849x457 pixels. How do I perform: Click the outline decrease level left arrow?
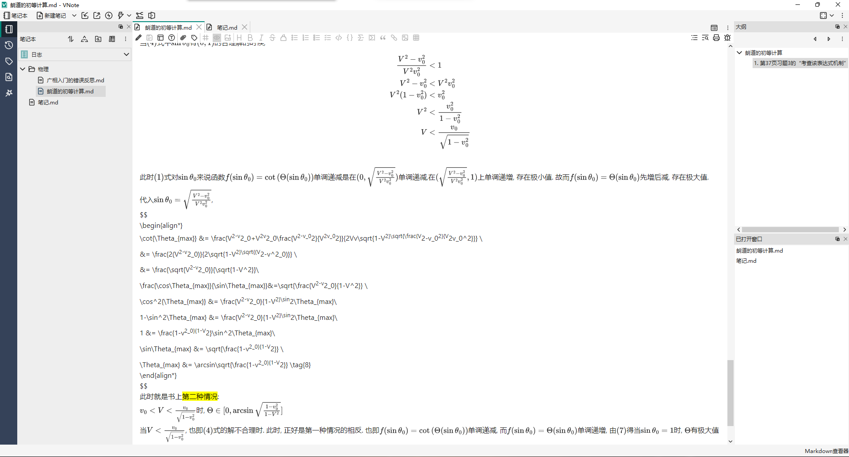(815, 39)
